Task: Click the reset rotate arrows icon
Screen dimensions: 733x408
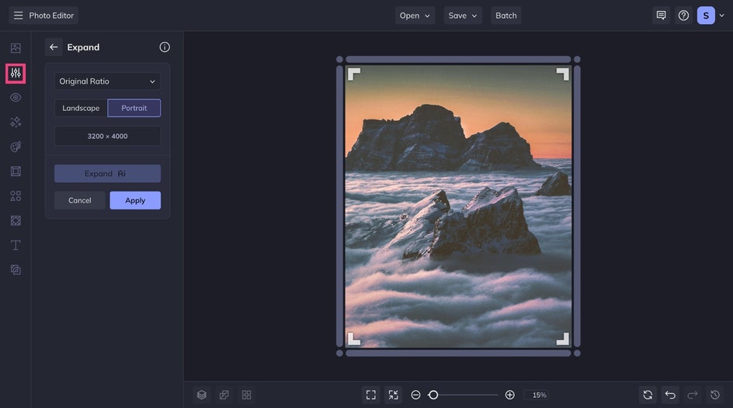Action: tap(648, 395)
